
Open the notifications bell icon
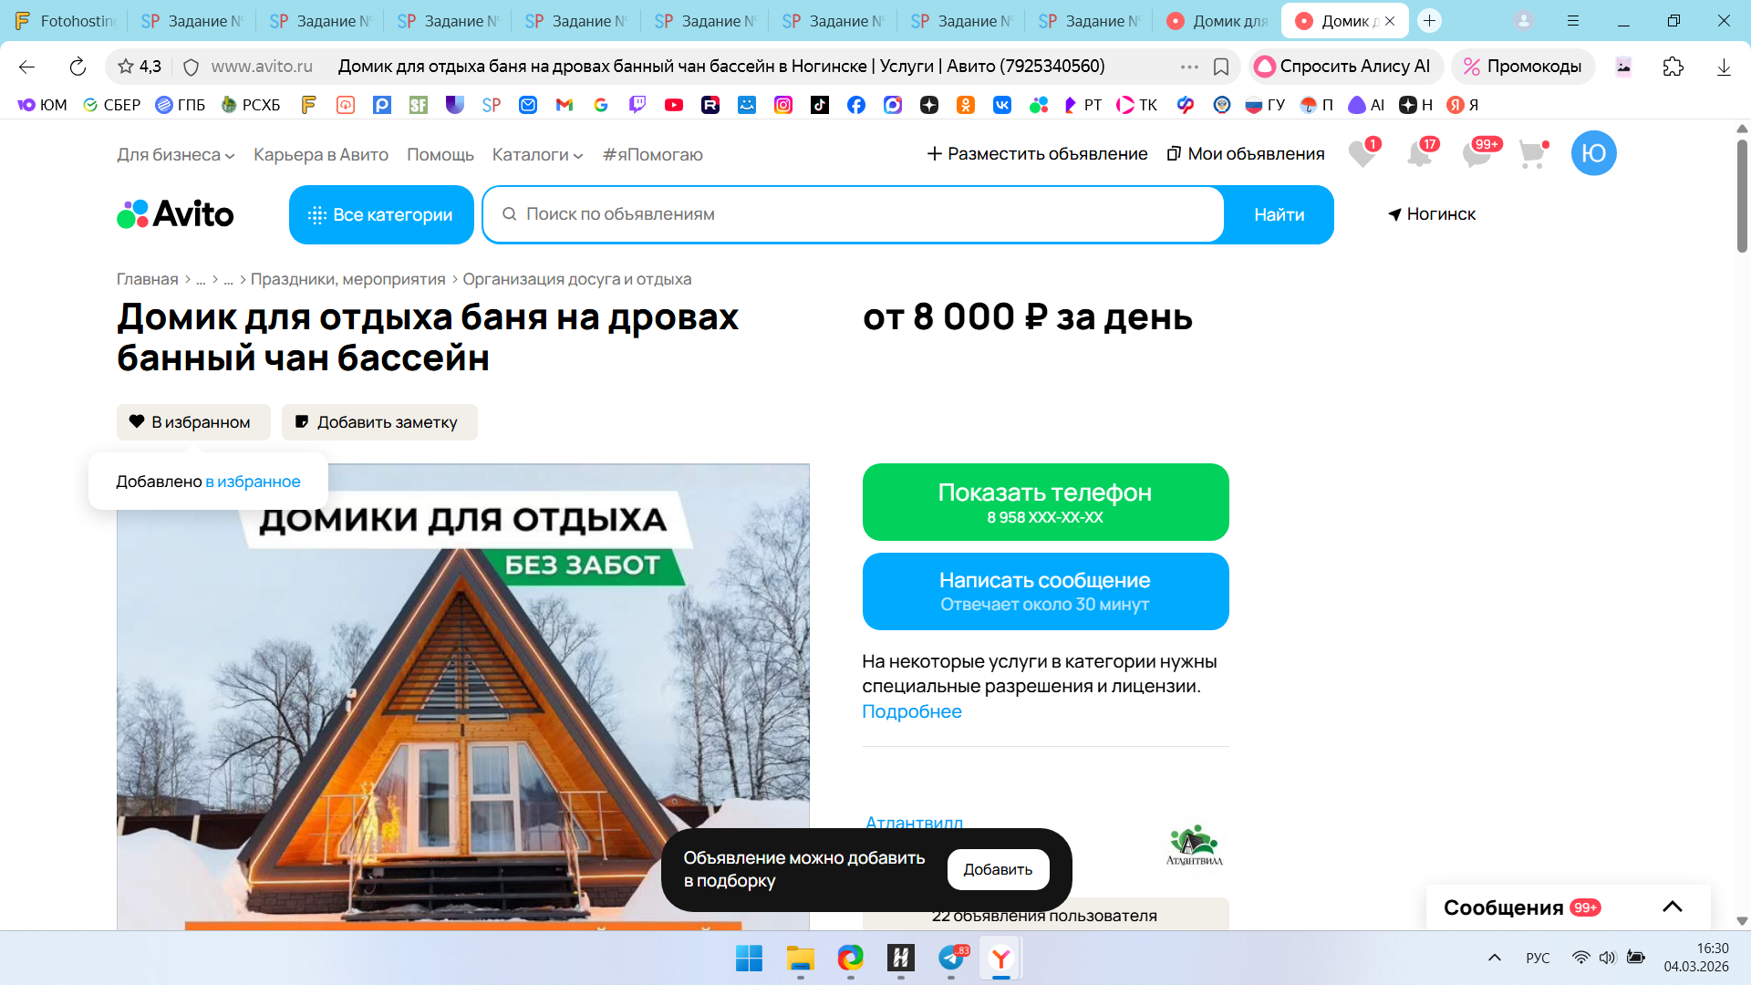point(1419,154)
